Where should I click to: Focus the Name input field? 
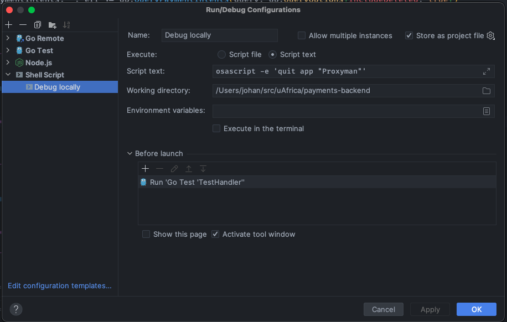(x=220, y=35)
